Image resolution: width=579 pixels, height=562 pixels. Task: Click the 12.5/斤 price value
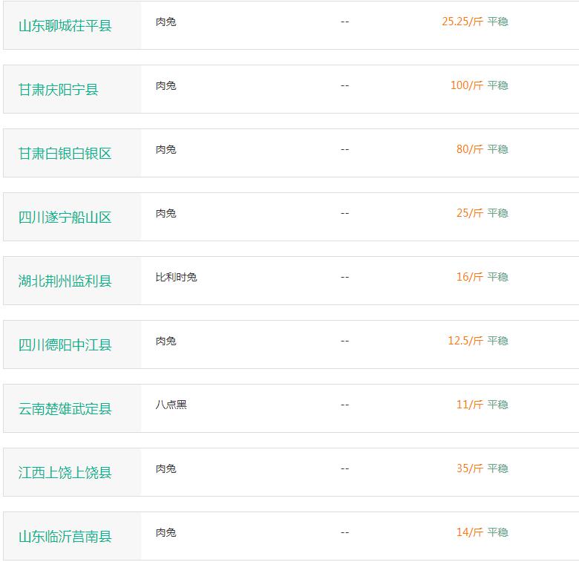pyautogui.click(x=465, y=341)
